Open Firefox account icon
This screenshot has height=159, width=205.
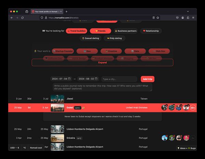point(183,18)
